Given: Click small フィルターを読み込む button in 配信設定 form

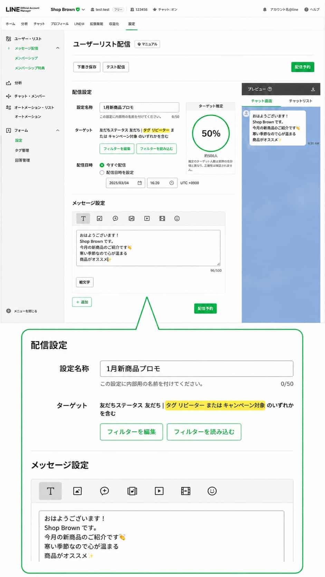Looking at the screenshot, I should (156, 149).
